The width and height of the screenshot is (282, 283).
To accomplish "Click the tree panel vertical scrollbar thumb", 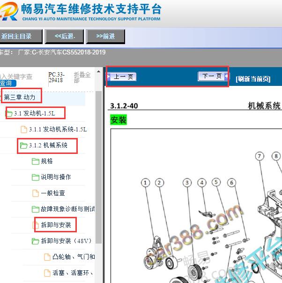I will [x=98, y=167].
